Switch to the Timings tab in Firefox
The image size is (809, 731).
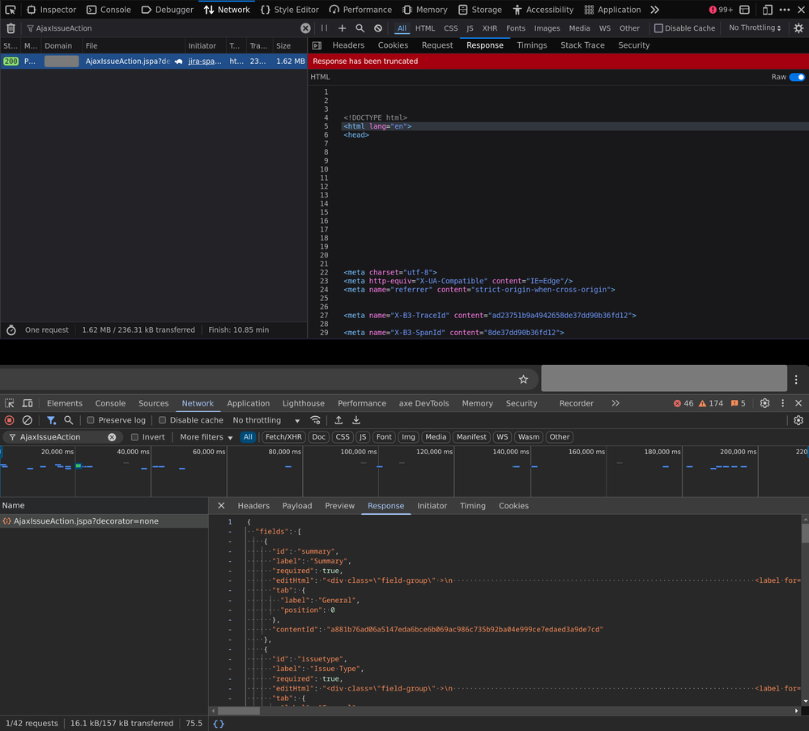(531, 45)
